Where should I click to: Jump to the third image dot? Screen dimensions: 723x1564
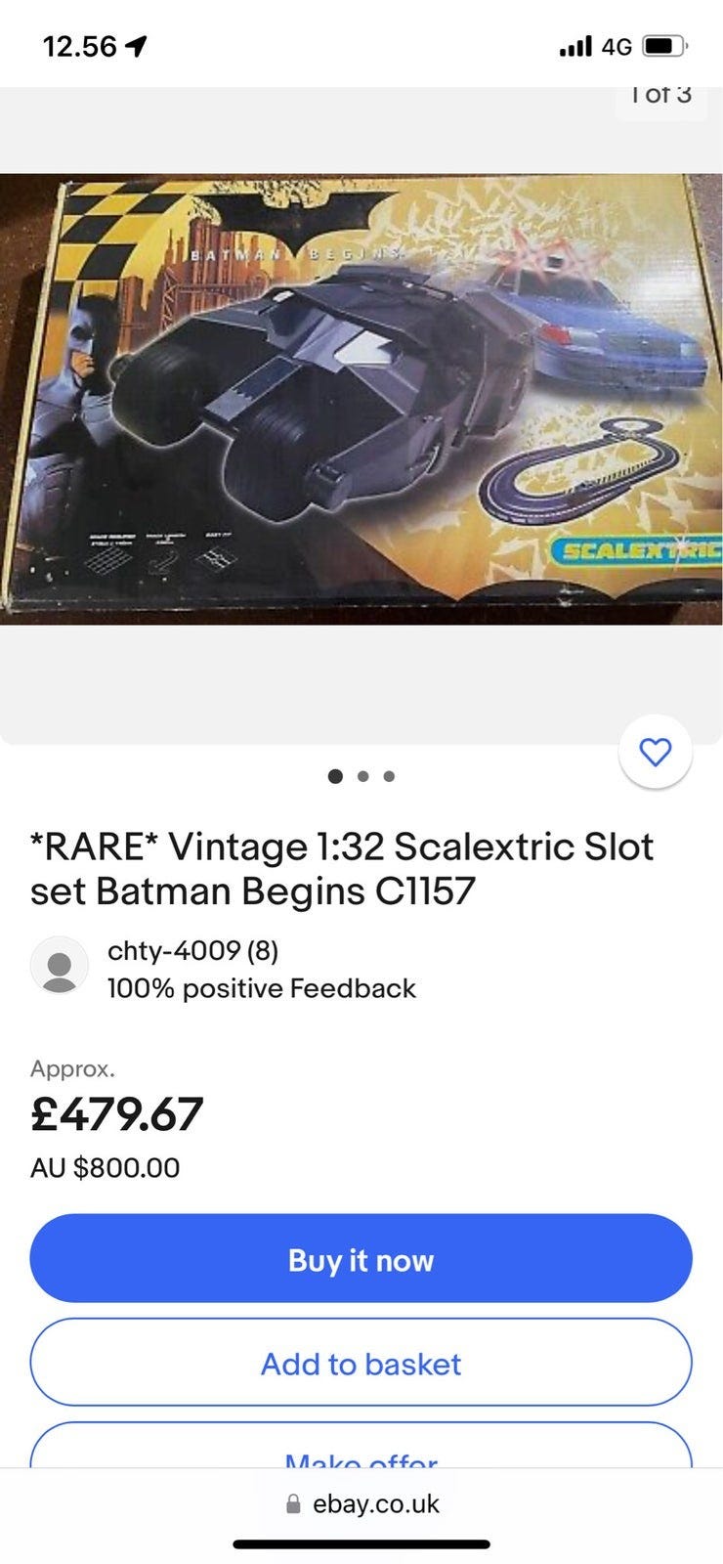(x=389, y=776)
